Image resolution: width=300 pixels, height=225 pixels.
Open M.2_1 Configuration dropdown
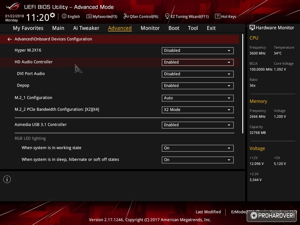click(198, 98)
